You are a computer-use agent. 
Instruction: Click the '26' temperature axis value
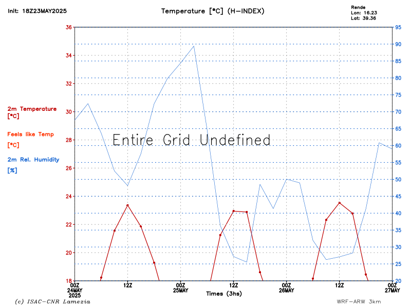click(x=69, y=168)
